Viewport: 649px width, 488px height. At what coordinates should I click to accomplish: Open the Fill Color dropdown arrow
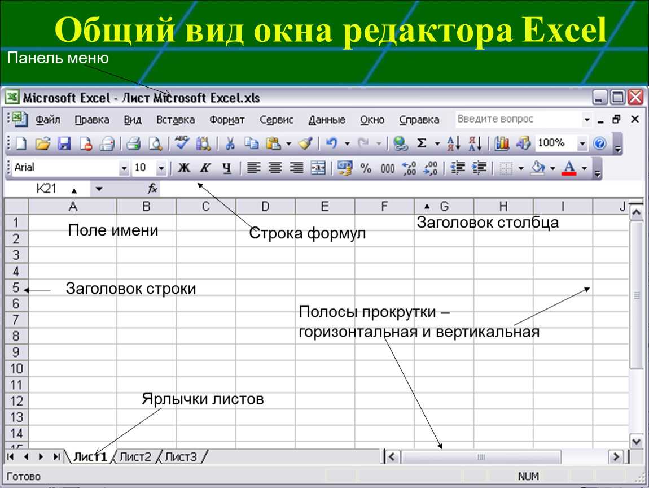pyautogui.click(x=552, y=169)
